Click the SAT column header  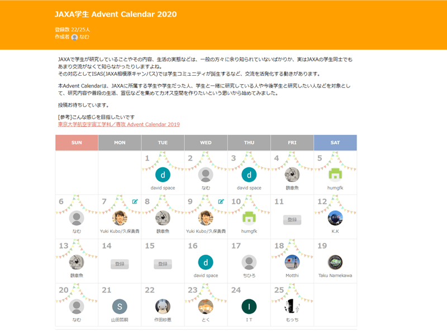coord(335,143)
